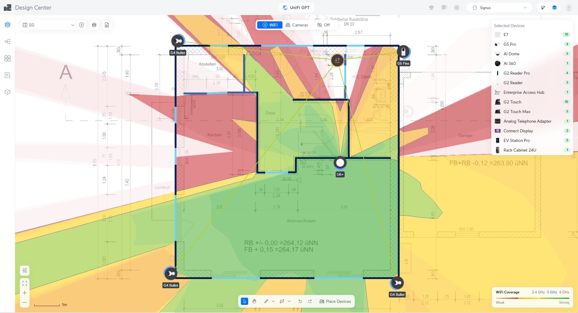
Task: Turn the coverage overlay Off
Action: coord(323,25)
